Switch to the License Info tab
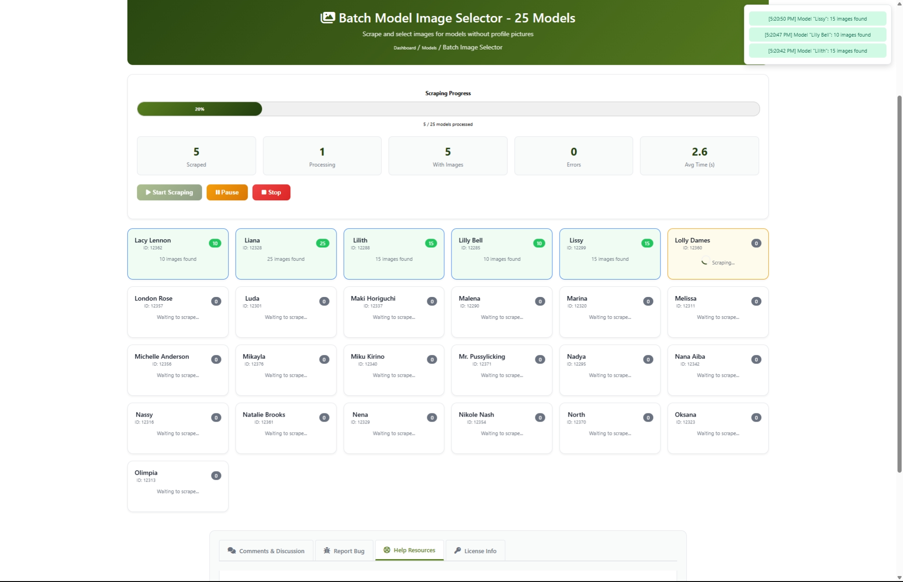Image resolution: width=903 pixels, height=582 pixels. point(475,550)
